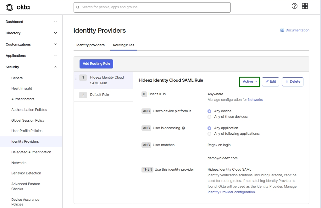
Task: Select Any of these devices option
Action: [209, 117]
